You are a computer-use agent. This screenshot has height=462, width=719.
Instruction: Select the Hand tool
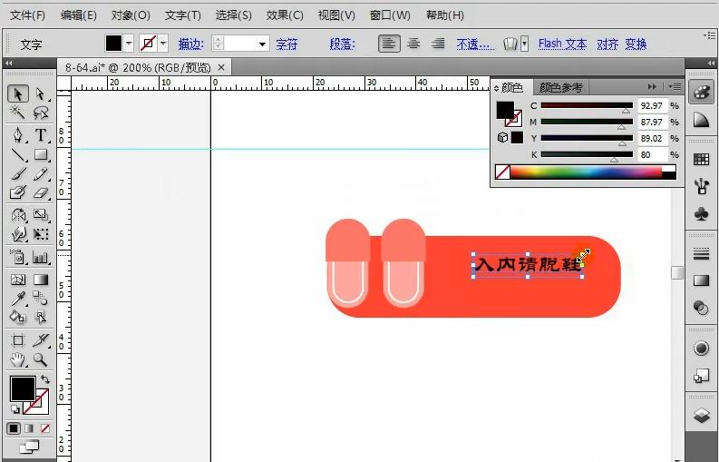(18, 359)
